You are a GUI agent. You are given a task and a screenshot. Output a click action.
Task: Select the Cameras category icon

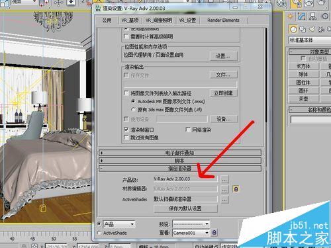click(321, 29)
